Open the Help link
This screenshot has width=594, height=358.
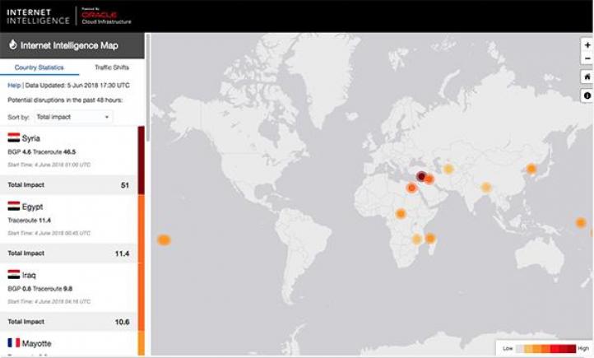14,85
